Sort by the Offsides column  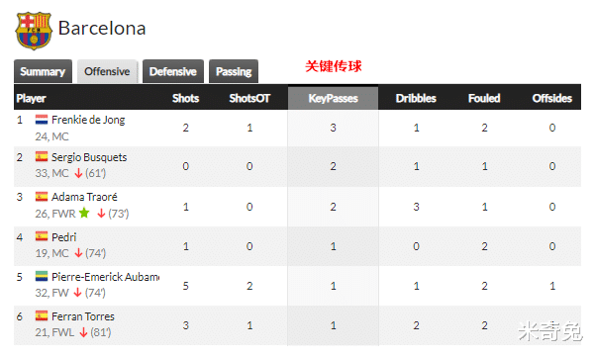point(552,98)
